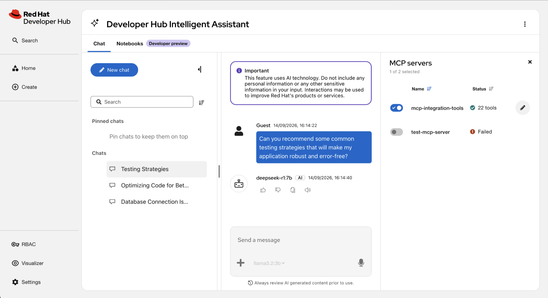Viewport: 548px width, 298px height.
Task: Click the Guest user avatar
Action: point(239,131)
